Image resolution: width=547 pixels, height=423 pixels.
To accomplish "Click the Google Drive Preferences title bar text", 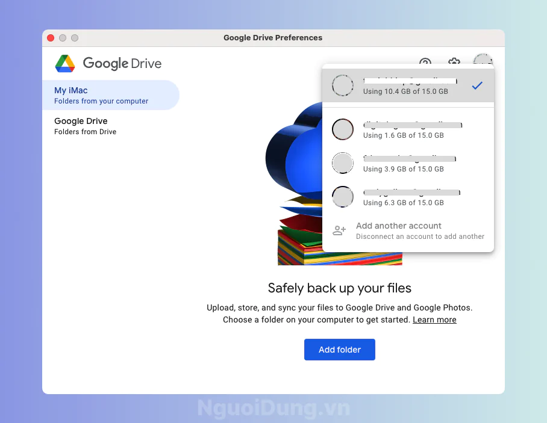I will pyautogui.click(x=273, y=38).
